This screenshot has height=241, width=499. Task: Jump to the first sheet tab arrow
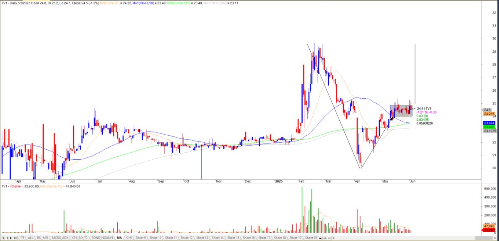pos(3,238)
